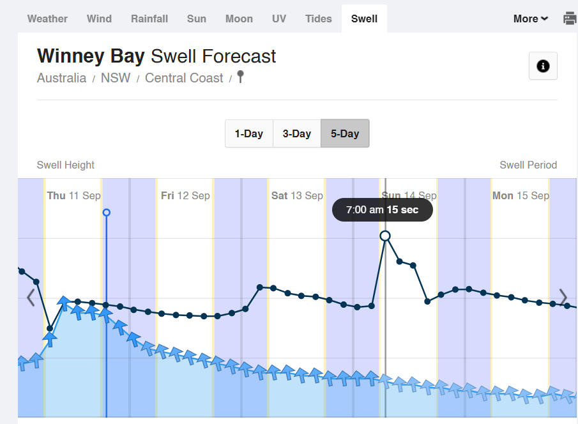Viewport: 578px width, 424px height.
Task: Click the right chevron to view later forecast
Action: (x=563, y=297)
